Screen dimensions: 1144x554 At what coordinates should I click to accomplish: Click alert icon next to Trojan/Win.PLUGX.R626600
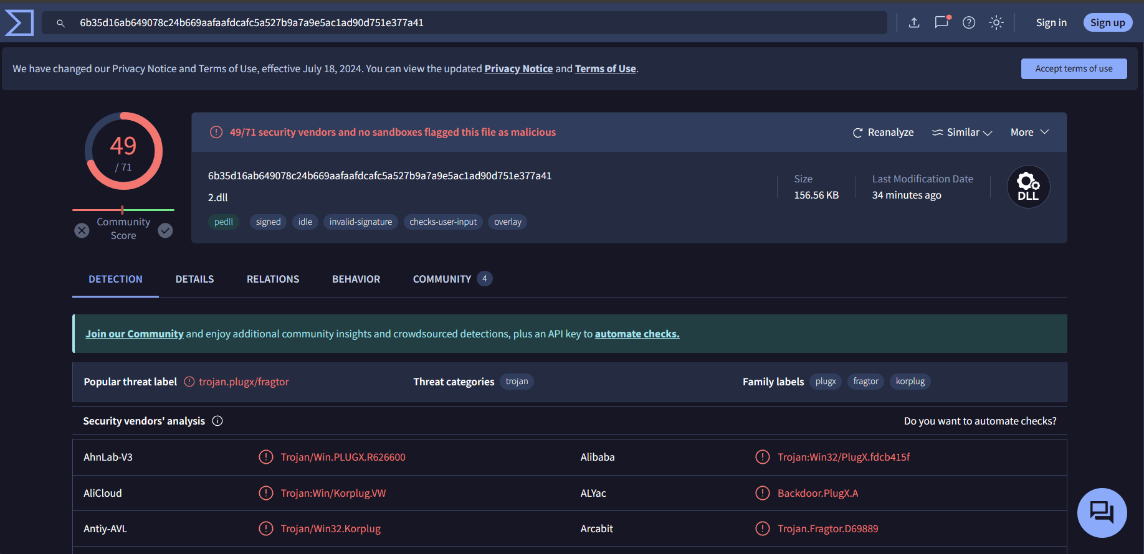266,457
